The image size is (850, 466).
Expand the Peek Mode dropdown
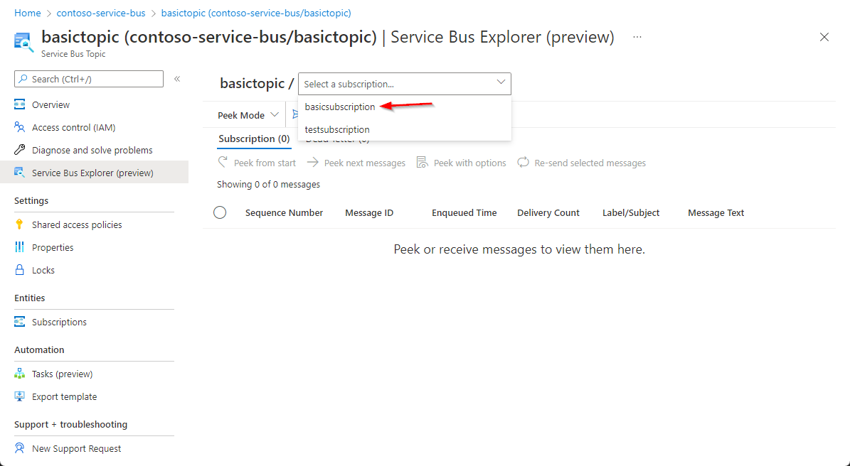click(248, 115)
